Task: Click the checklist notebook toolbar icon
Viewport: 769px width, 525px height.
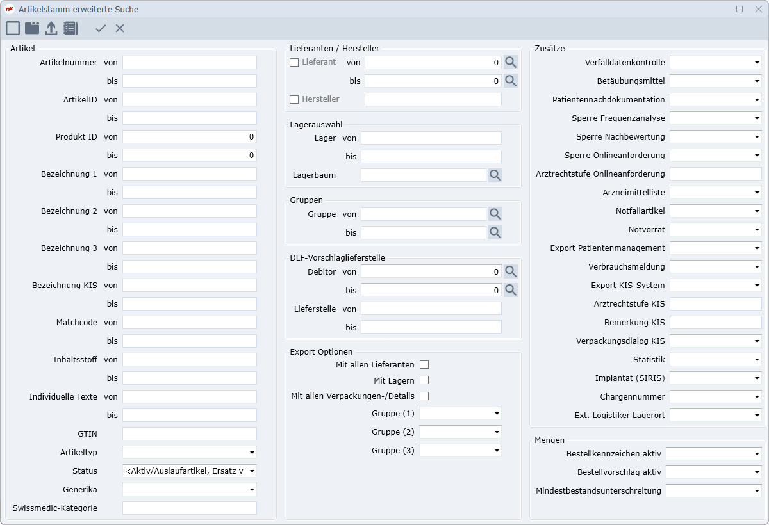Action: tap(70, 28)
